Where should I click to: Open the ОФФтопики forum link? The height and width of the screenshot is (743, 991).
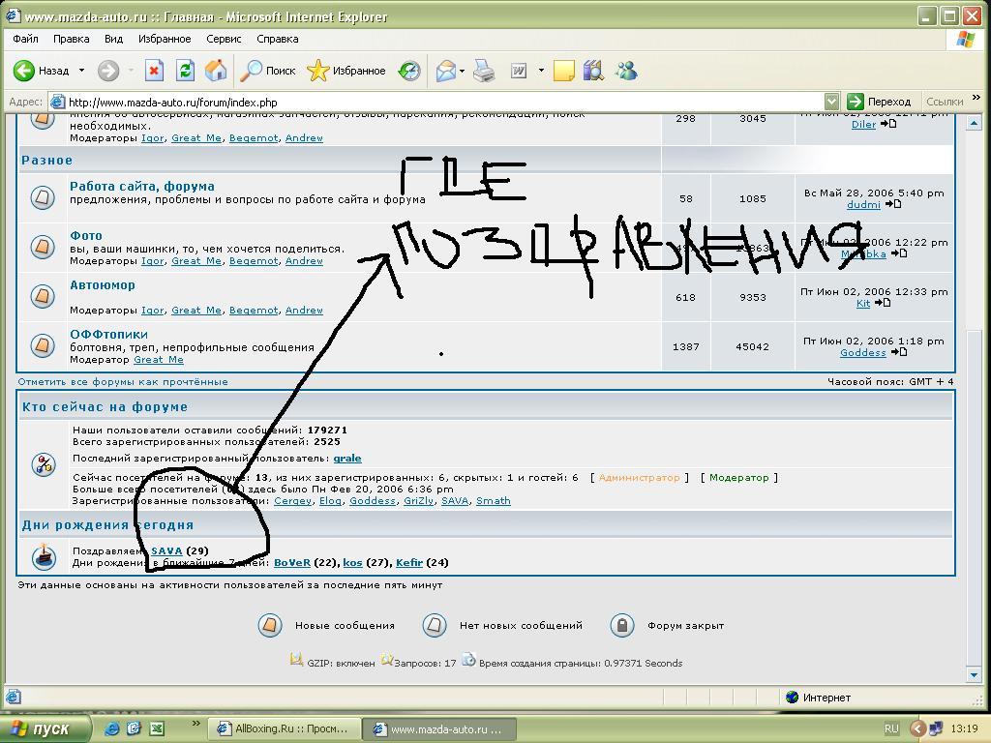point(108,334)
